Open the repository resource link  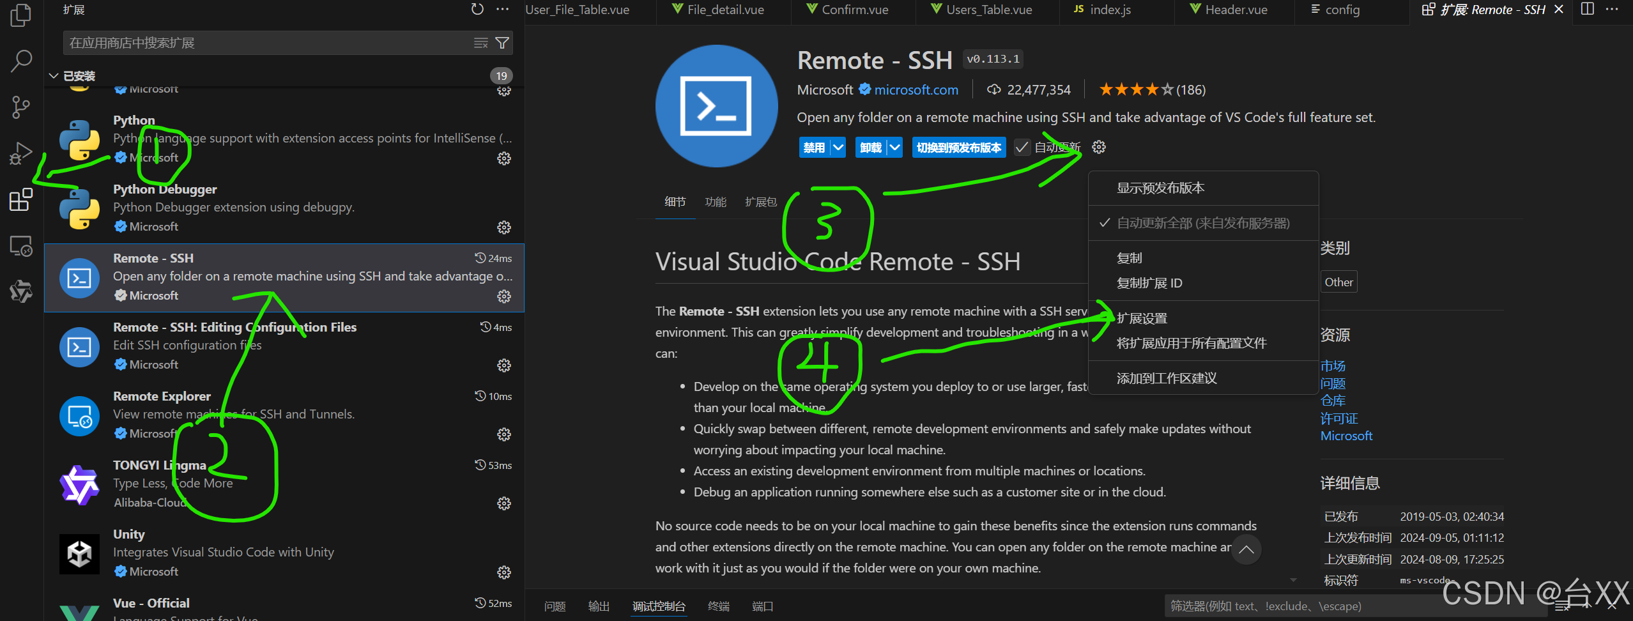point(1333,401)
